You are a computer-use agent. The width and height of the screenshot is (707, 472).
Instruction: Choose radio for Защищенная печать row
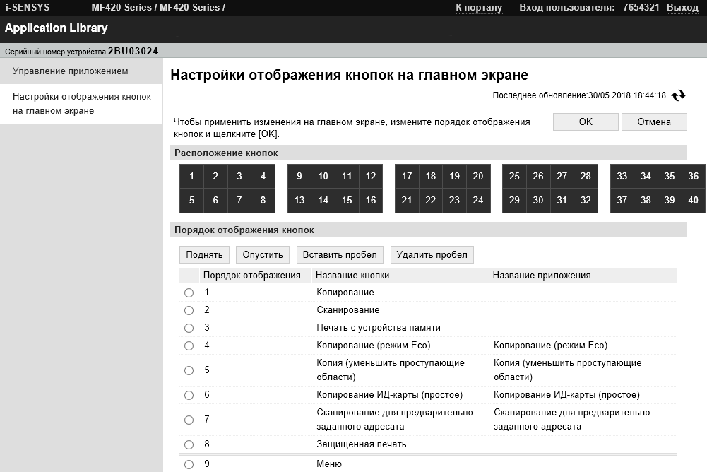(189, 445)
